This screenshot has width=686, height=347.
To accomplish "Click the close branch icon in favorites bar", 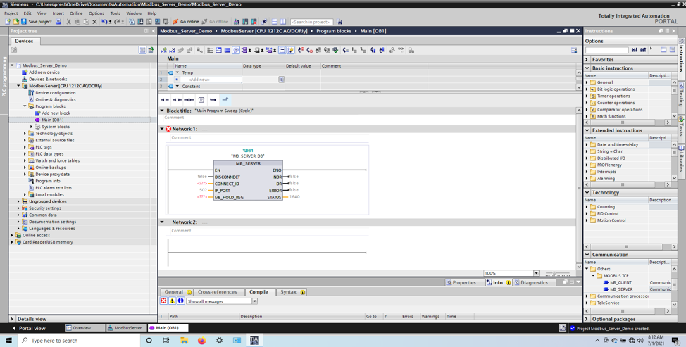I will (225, 100).
